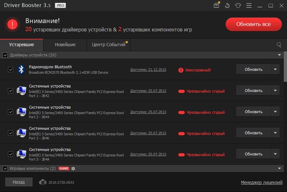Open the 'Центр Событий' tab

[x=109, y=45]
